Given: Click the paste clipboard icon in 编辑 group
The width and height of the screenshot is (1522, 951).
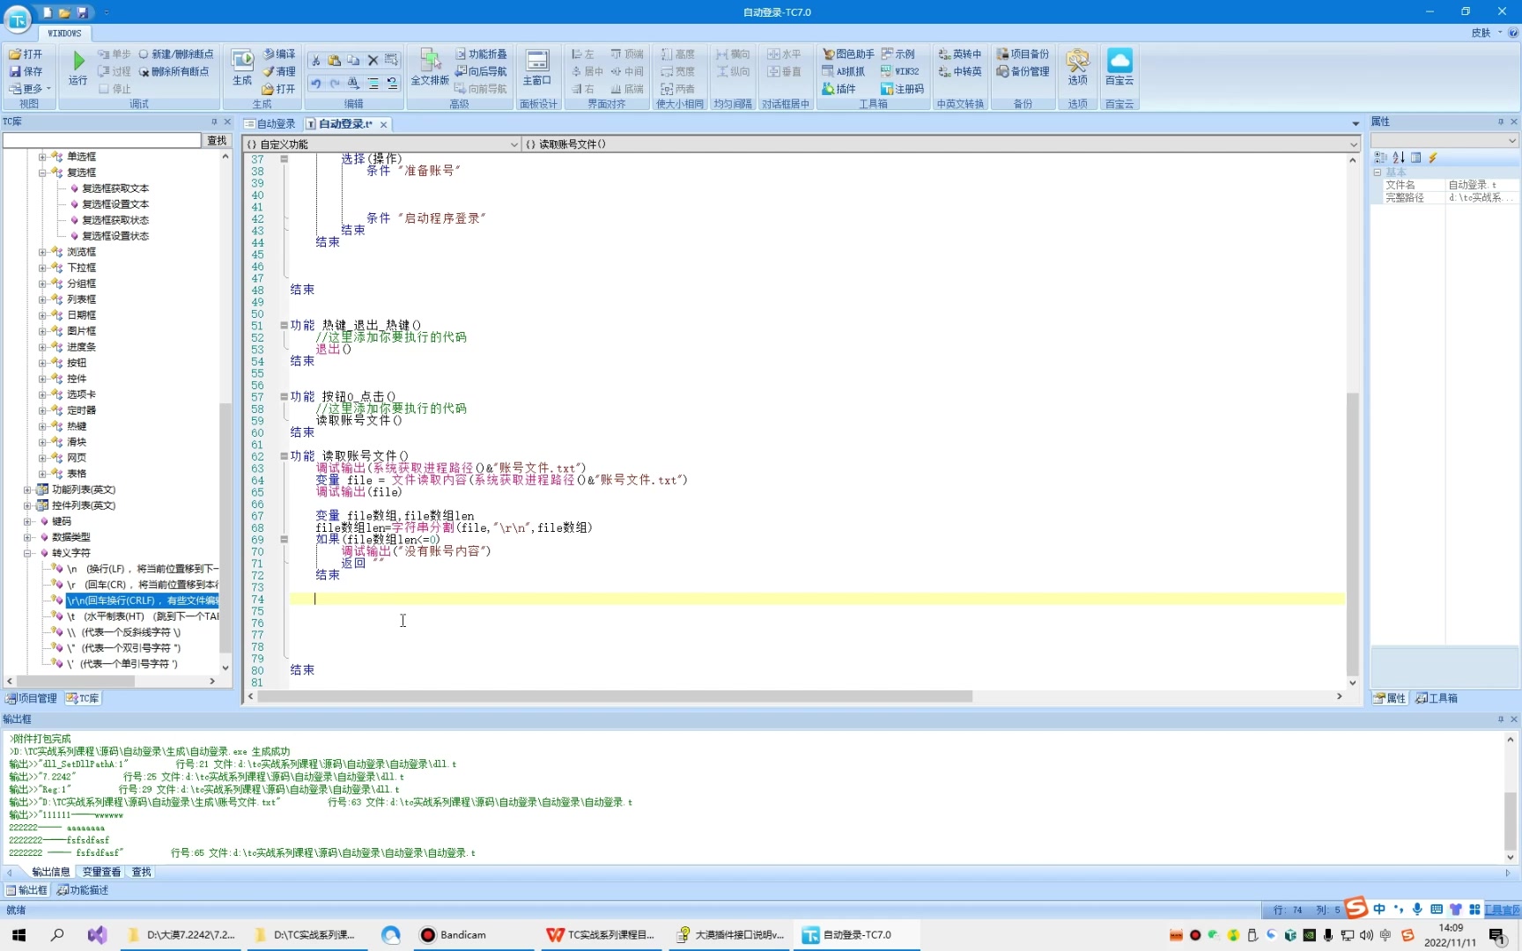Looking at the screenshot, I should [x=334, y=60].
